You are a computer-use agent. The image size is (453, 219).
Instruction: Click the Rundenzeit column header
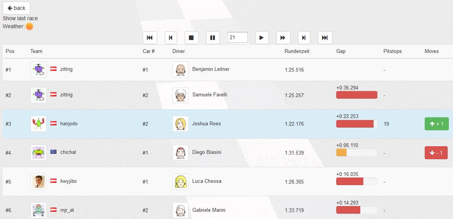coord(297,51)
